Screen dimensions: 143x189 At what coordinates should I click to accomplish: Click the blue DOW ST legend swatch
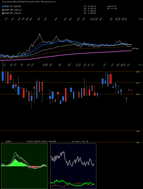coord(3,6)
